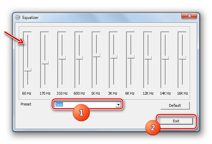The height and width of the screenshot is (144, 212).
Task: Click the Equalizer window title text
Action: [x=31, y=18]
